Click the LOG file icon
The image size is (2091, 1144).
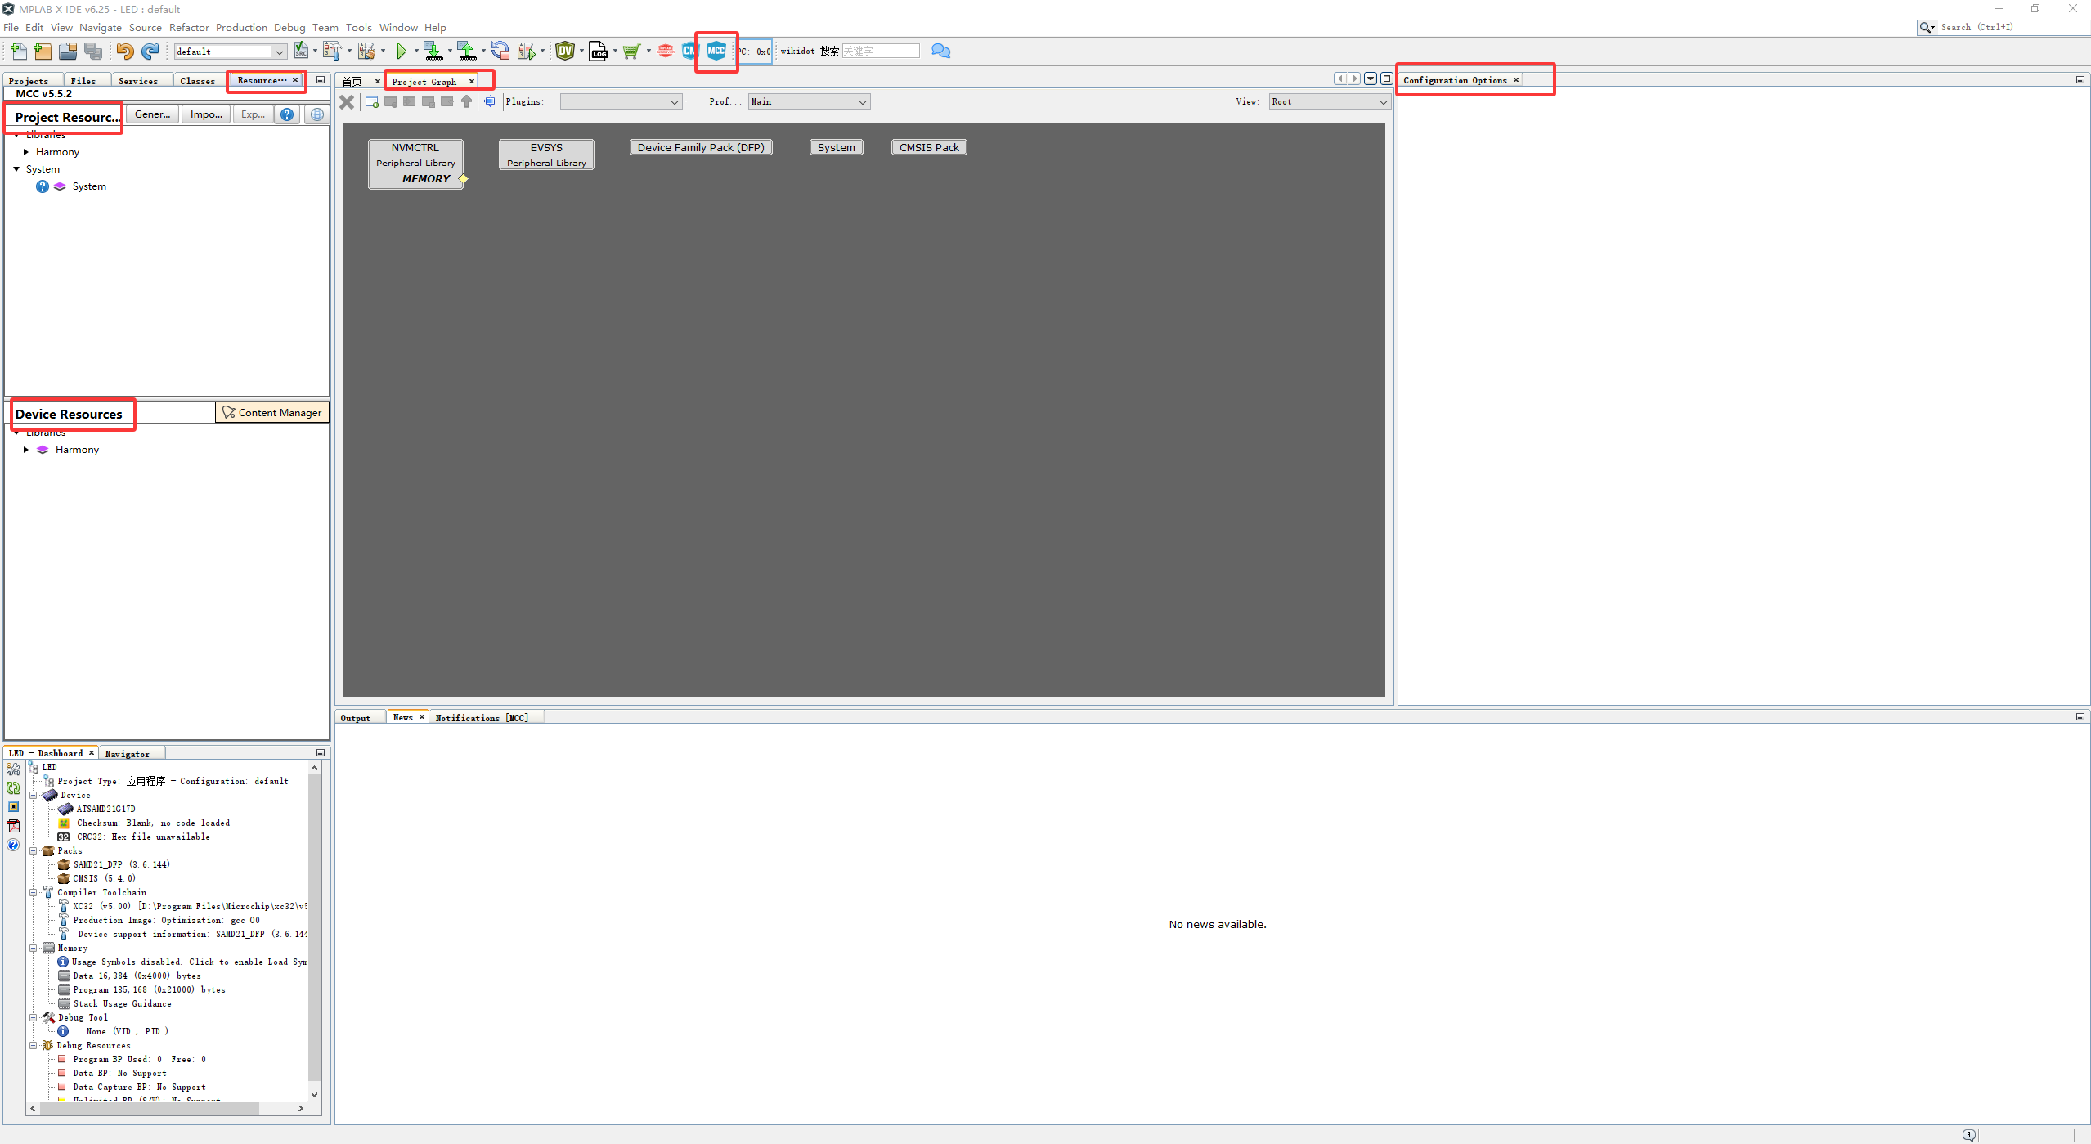pyautogui.click(x=599, y=52)
